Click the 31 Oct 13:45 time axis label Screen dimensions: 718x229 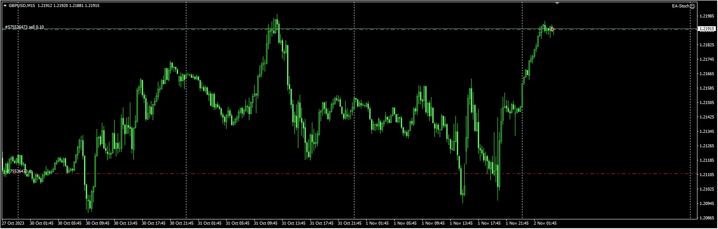click(x=294, y=223)
